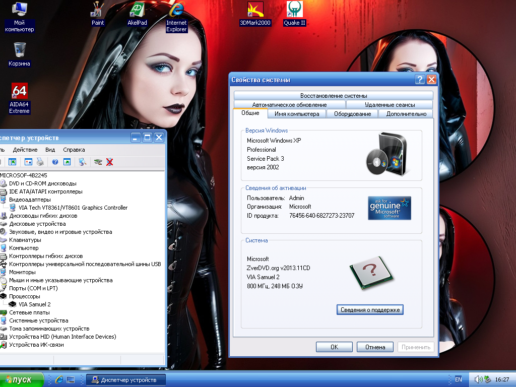Click the scan for hardware changes icon
The height and width of the screenshot is (387, 516).
82,162
